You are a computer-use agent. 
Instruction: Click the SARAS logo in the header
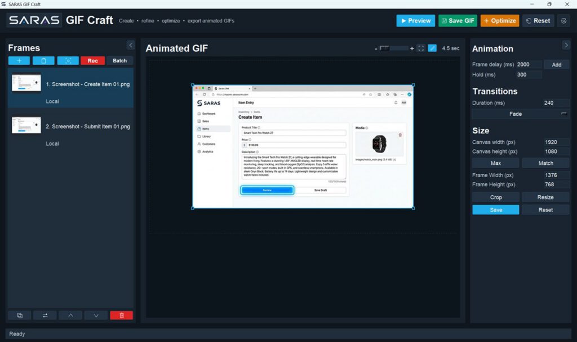[x=34, y=20]
